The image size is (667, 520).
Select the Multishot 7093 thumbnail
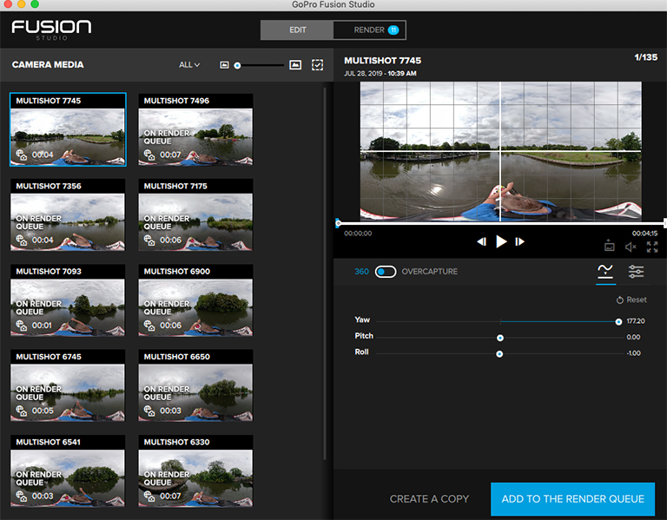[68, 300]
